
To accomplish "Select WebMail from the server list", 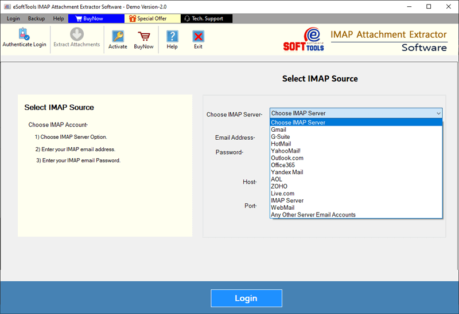I will pos(356,207).
